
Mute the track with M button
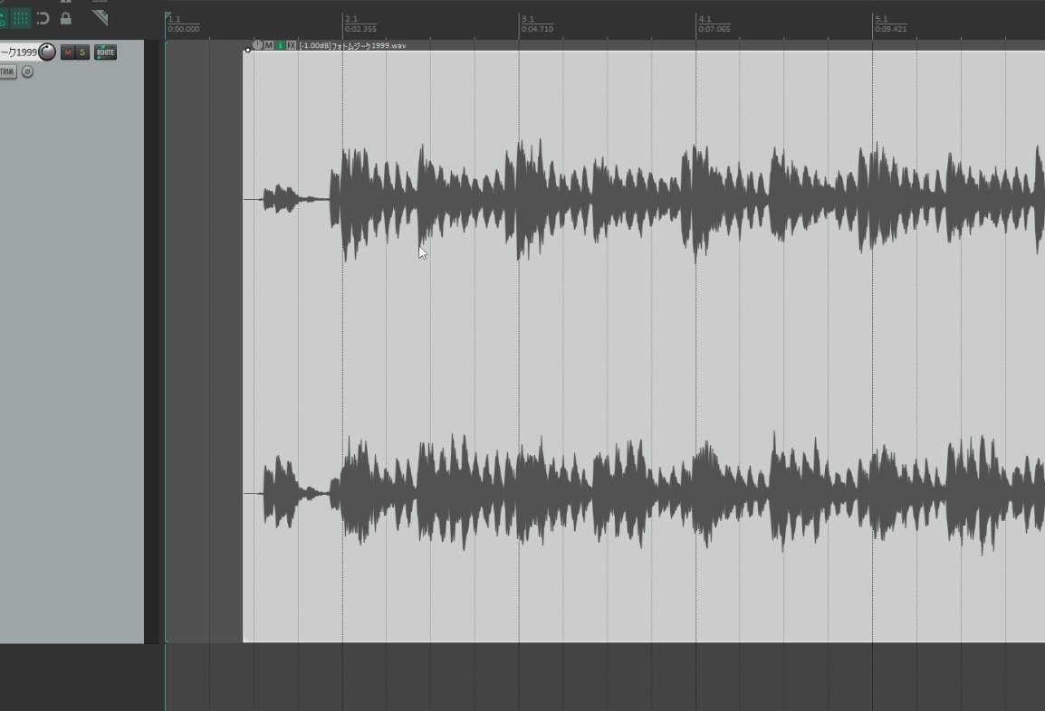(67, 52)
